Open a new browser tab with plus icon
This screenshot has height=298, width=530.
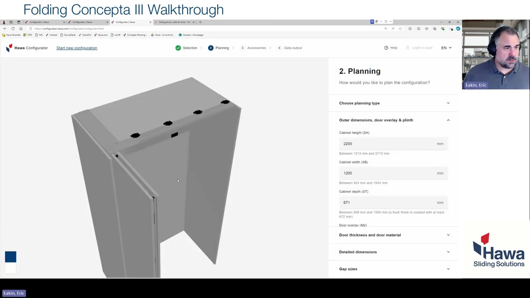click(200, 22)
